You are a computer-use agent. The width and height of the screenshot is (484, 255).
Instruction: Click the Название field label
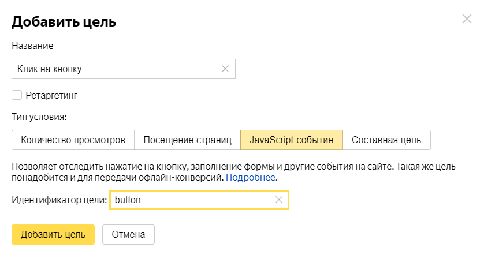coord(32,46)
